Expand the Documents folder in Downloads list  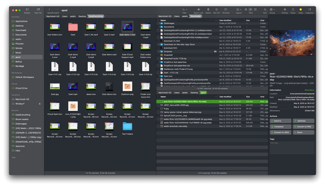tap(159, 27)
